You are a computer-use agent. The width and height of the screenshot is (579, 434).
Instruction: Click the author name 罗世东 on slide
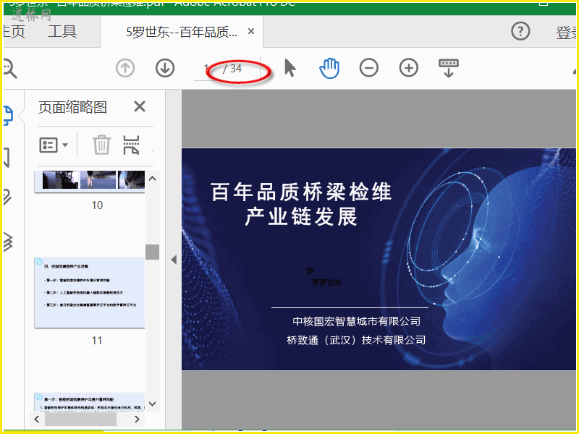coord(330,283)
